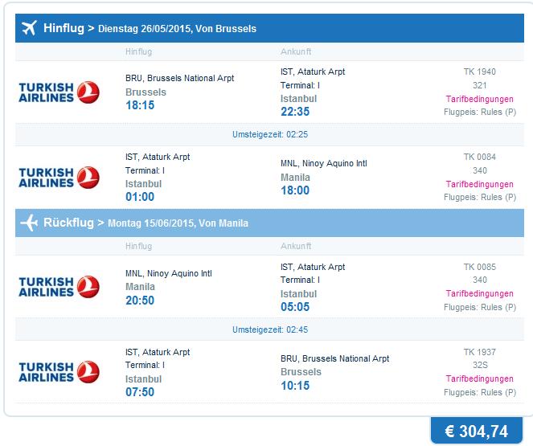Image resolution: width=533 pixels, height=446 pixels.
Task: Open Tarifbedingungen for flight TK 1940
Action: coord(480,99)
